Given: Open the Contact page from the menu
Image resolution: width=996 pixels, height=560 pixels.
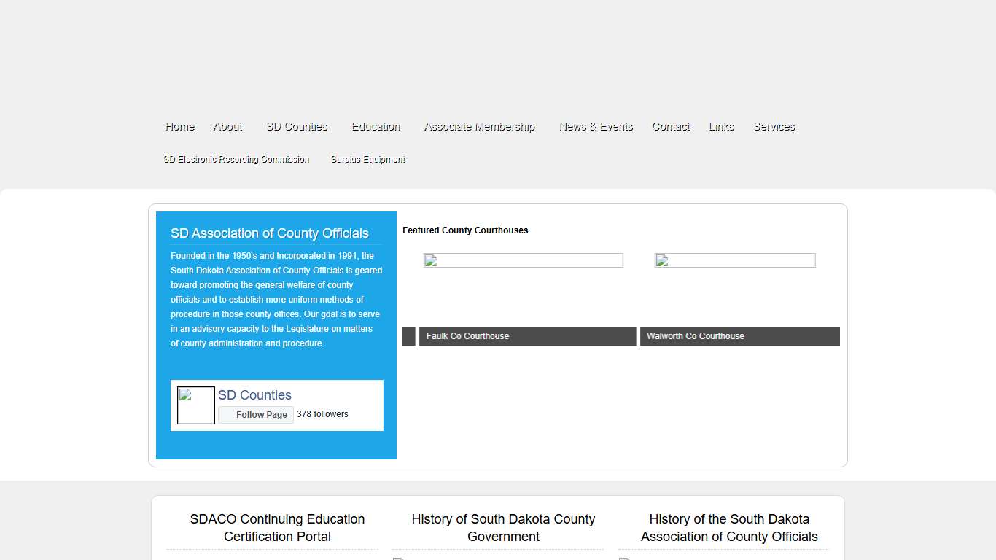Looking at the screenshot, I should [670, 126].
